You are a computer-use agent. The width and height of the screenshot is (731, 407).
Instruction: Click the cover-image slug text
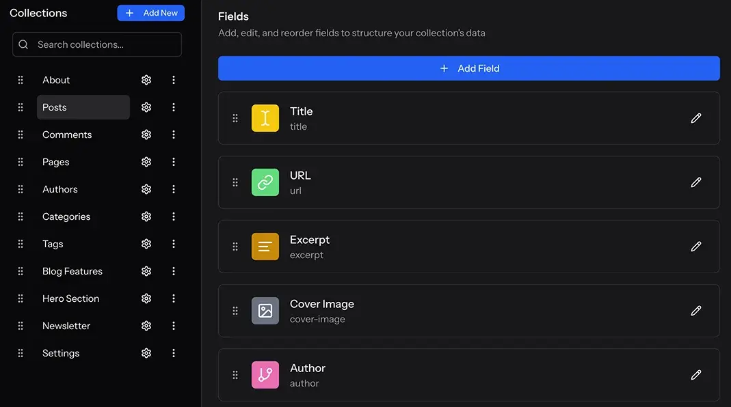(317, 320)
